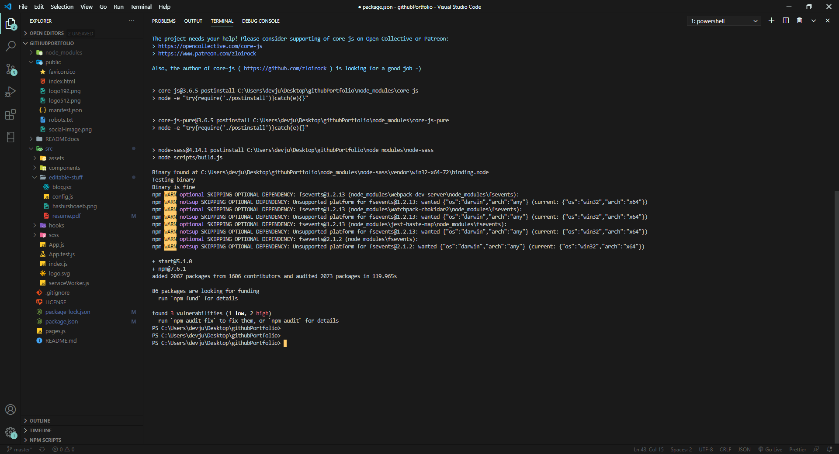This screenshot has height=454, width=839.
Task: Click the terminal vertical scrollbar
Action: pyautogui.click(x=836, y=316)
